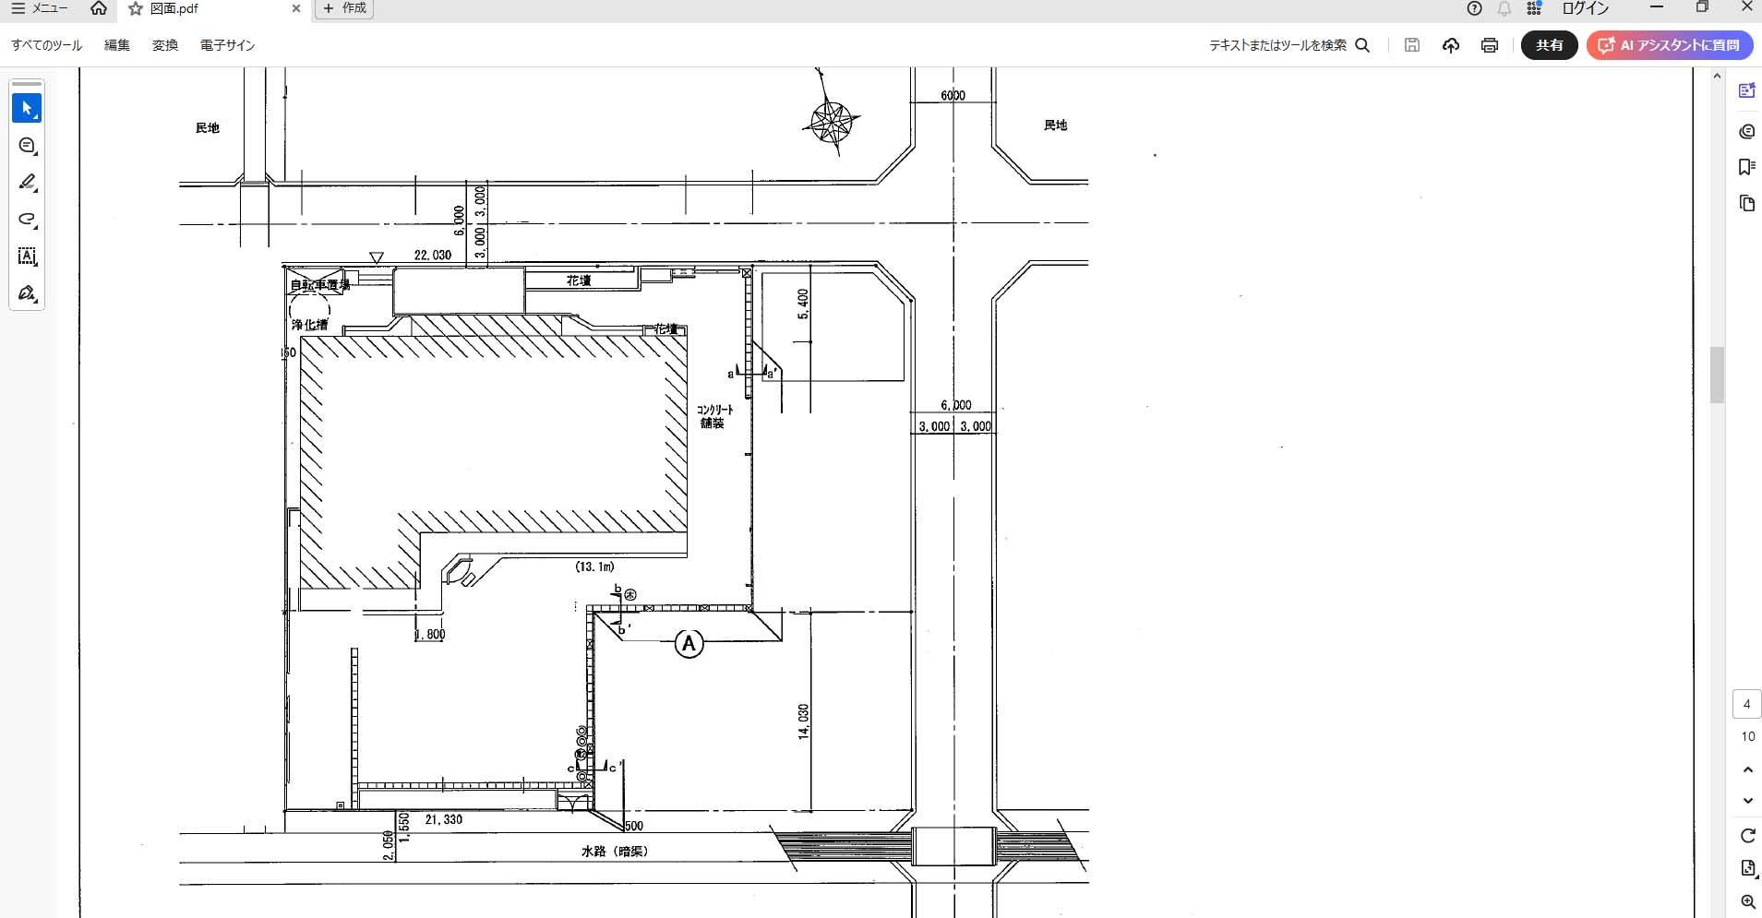Go to the previous page arrow
Viewport: 1762px width, 918px height.
[1747, 769]
